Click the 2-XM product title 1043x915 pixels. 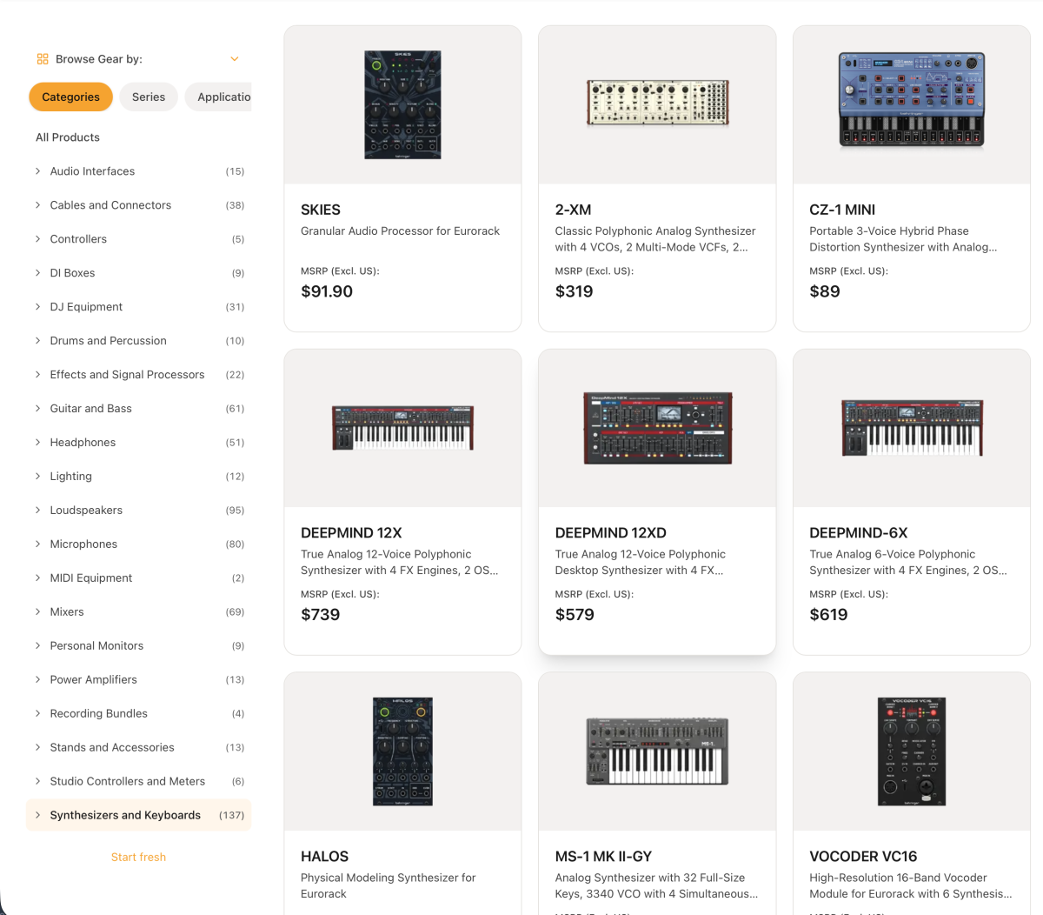(573, 210)
